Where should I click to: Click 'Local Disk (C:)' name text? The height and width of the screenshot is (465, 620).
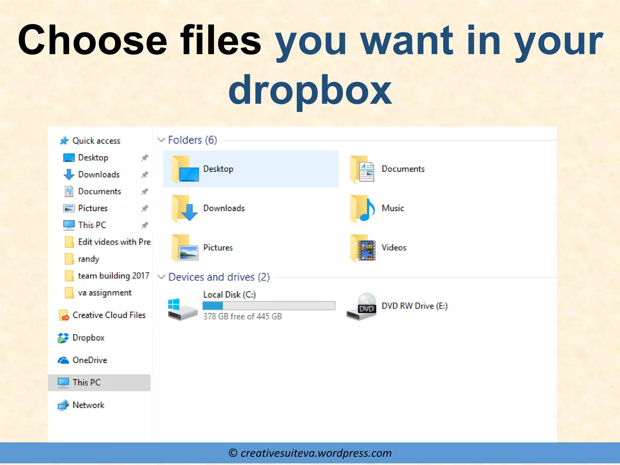pos(229,295)
